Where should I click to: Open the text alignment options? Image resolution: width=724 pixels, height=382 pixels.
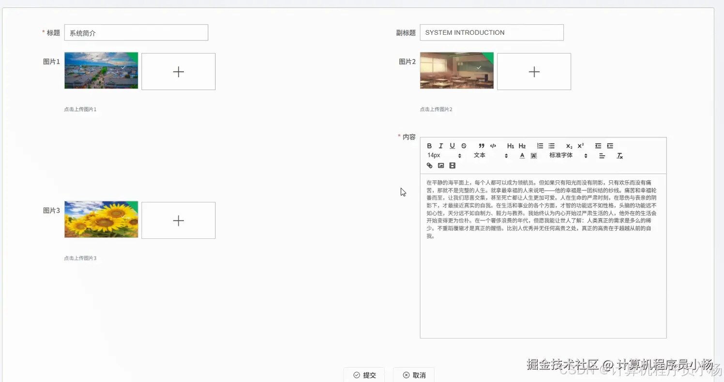[602, 156]
